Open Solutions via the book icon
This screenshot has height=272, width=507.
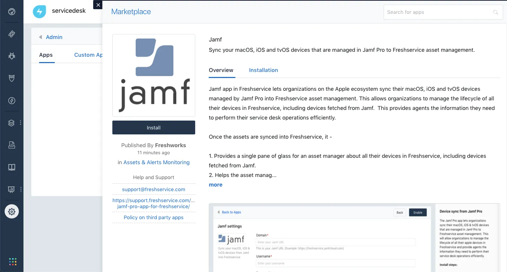tap(11, 167)
